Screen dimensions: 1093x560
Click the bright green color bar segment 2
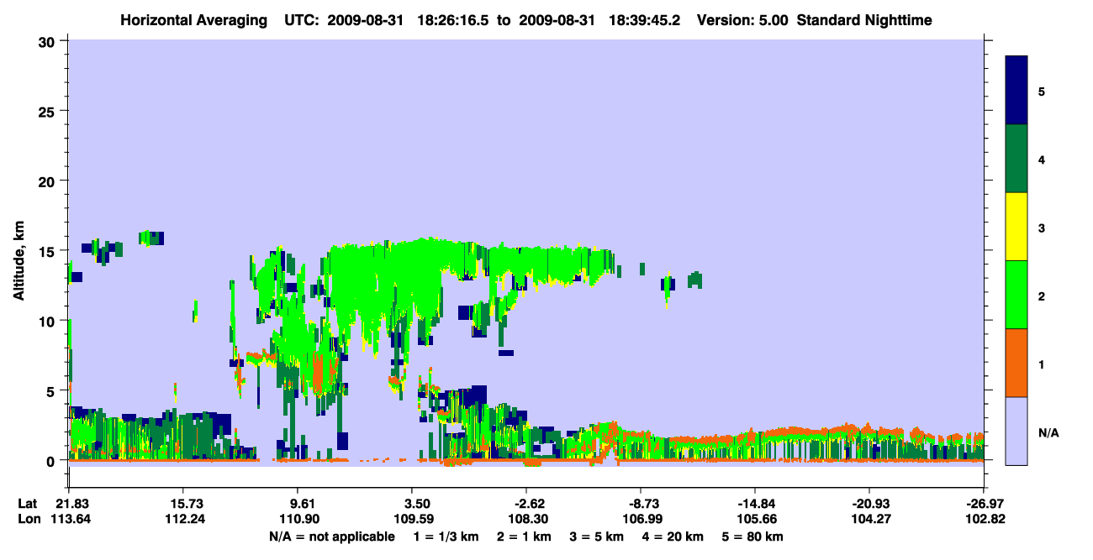tap(1016, 295)
